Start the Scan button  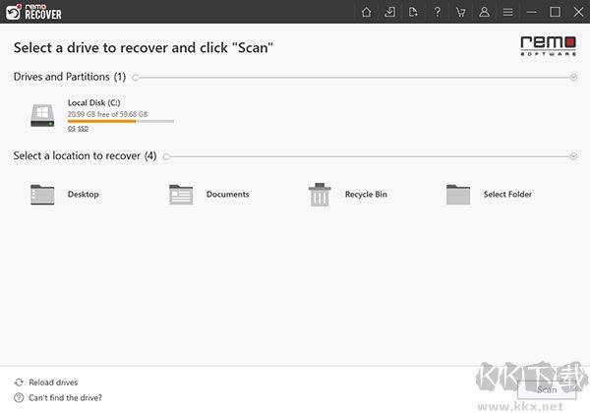547,389
